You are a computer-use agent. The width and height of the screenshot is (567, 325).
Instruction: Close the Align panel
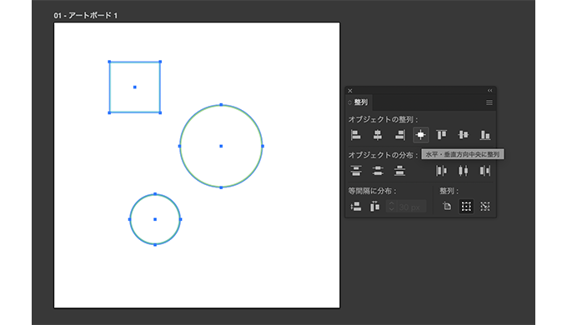(350, 91)
